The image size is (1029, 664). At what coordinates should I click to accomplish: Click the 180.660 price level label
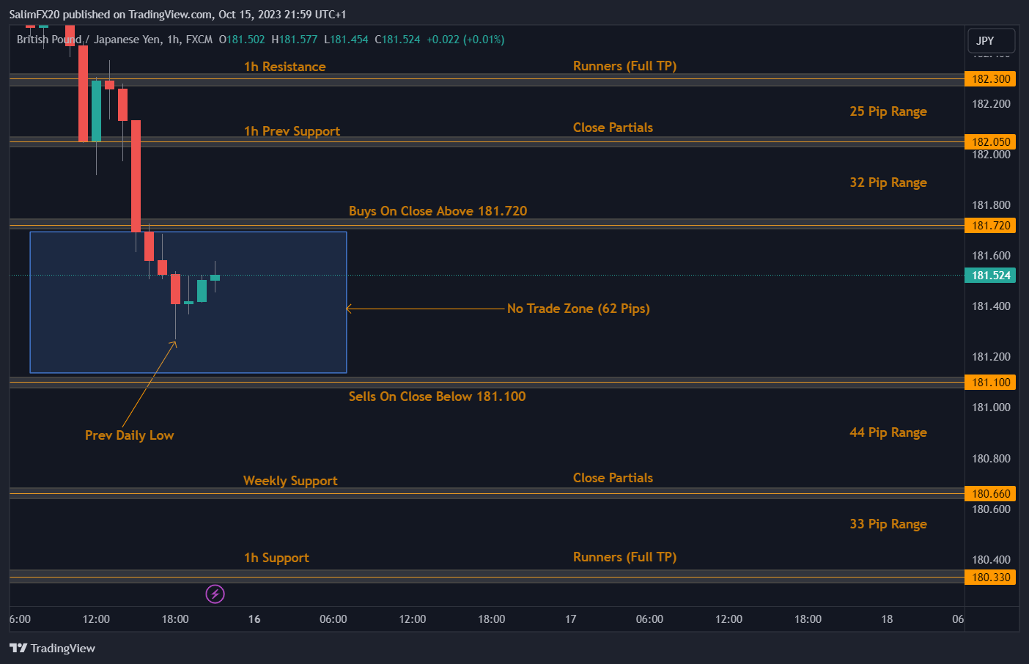click(x=991, y=494)
